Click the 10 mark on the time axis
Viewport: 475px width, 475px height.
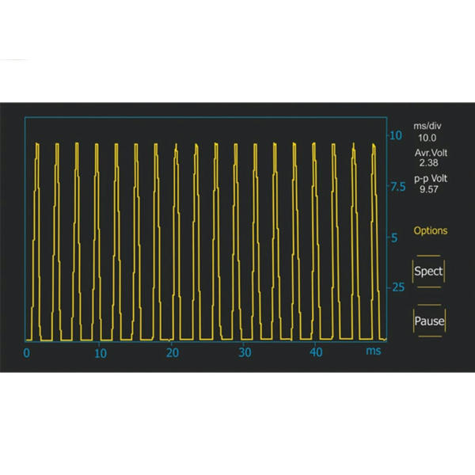(100, 352)
